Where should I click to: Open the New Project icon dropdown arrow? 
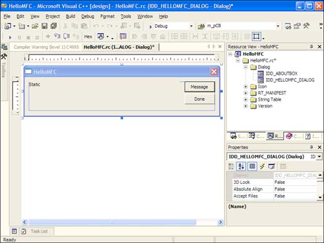(14, 26)
